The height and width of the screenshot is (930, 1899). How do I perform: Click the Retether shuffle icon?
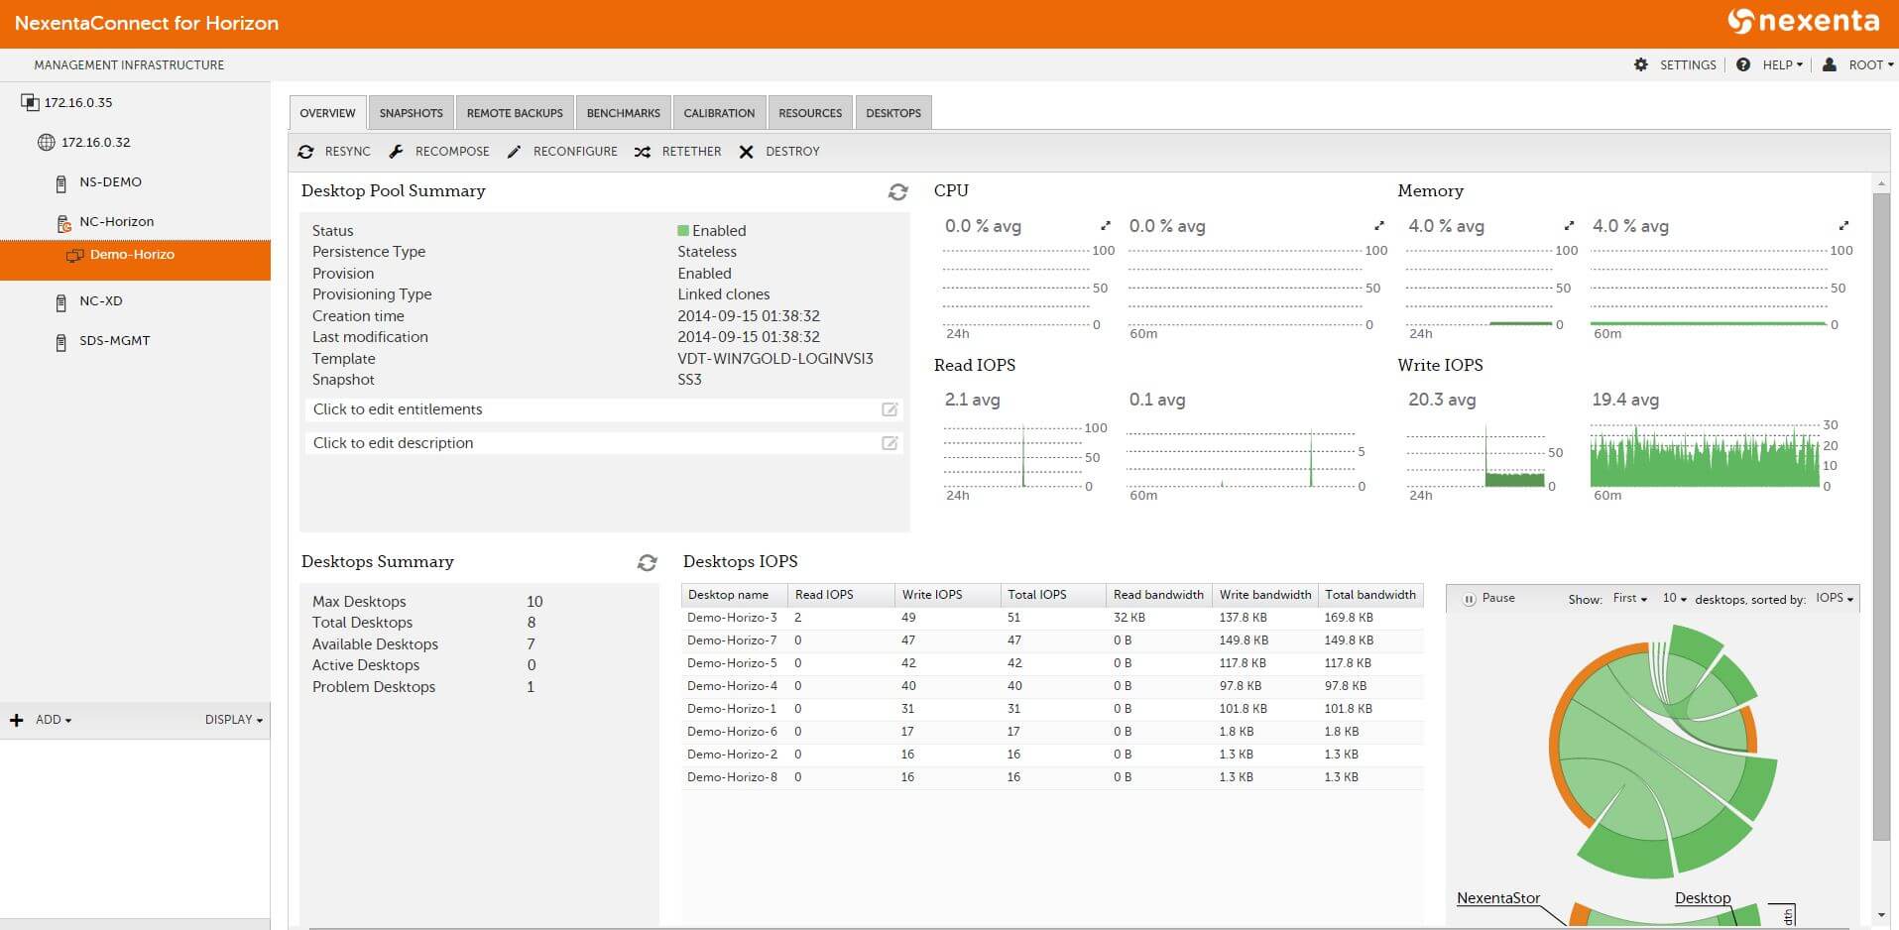tap(643, 152)
